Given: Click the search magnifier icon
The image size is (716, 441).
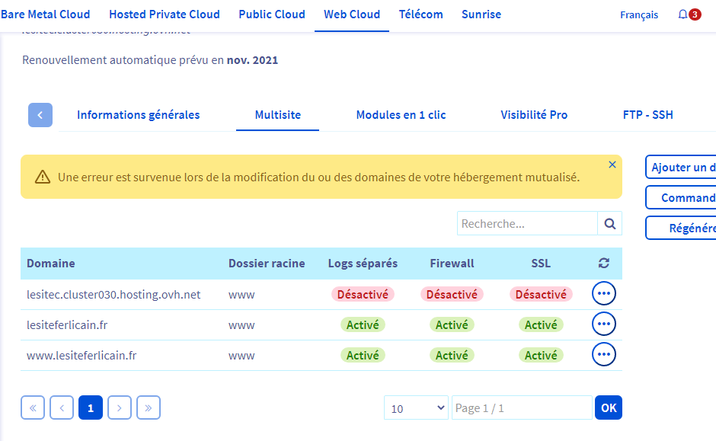Looking at the screenshot, I should (609, 224).
